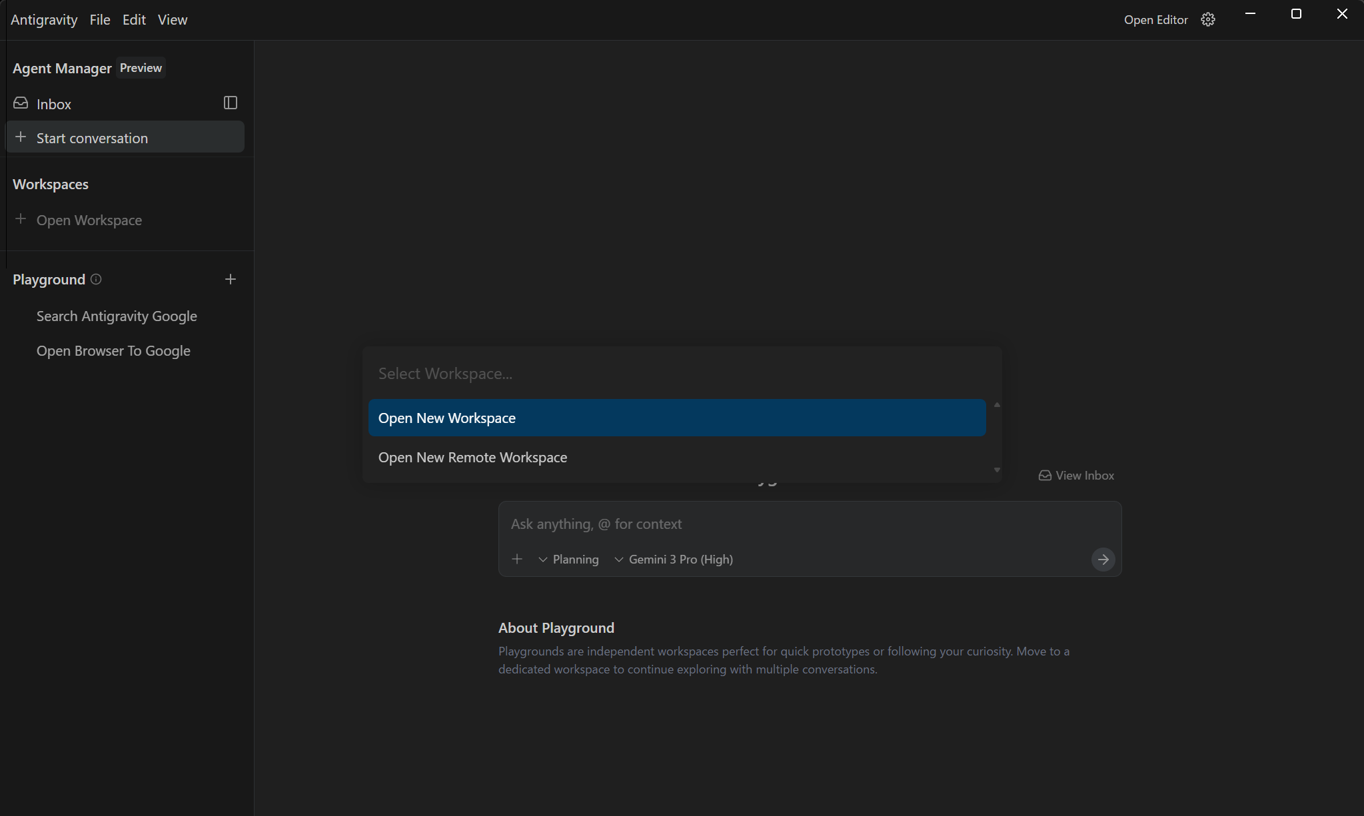Click the Playground info icon

96,279
